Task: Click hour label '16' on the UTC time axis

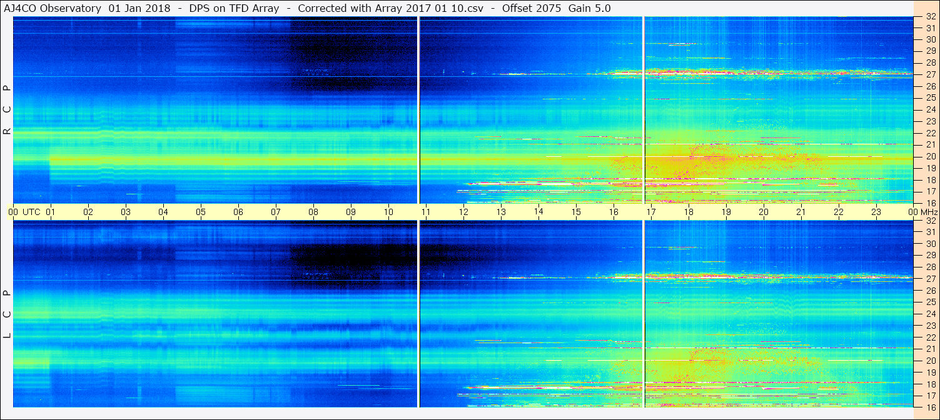Action: coord(614,212)
